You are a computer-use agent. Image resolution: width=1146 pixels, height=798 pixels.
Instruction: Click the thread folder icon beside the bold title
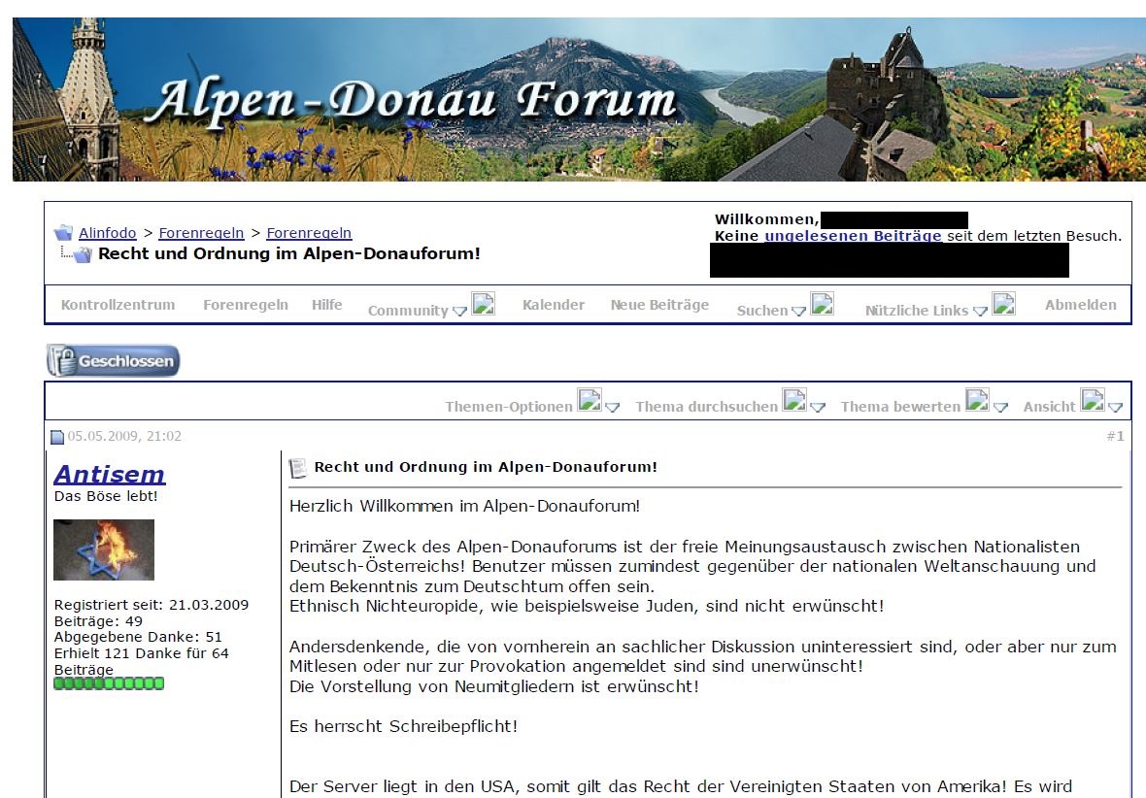point(83,254)
